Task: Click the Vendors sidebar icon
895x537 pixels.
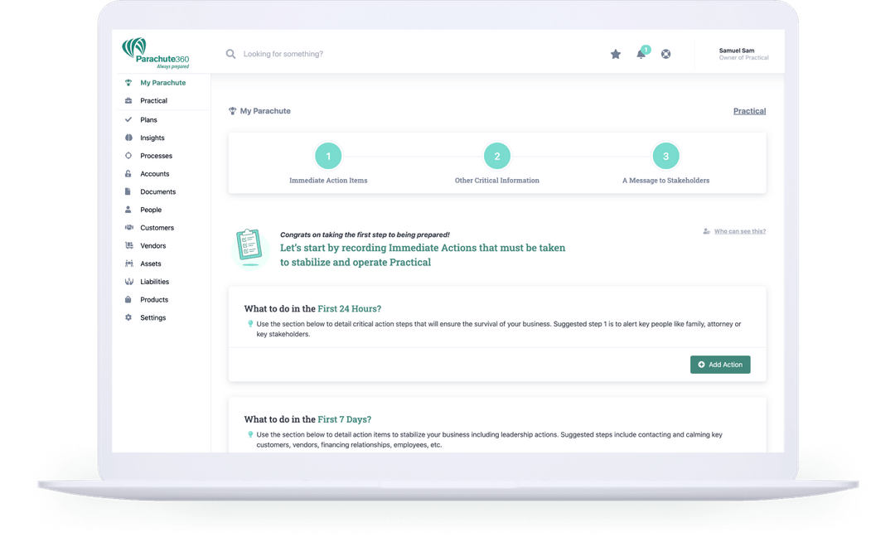Action: pos(128,245)
